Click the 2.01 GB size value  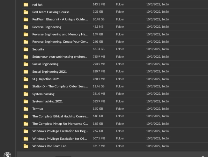tap(98, 42)
